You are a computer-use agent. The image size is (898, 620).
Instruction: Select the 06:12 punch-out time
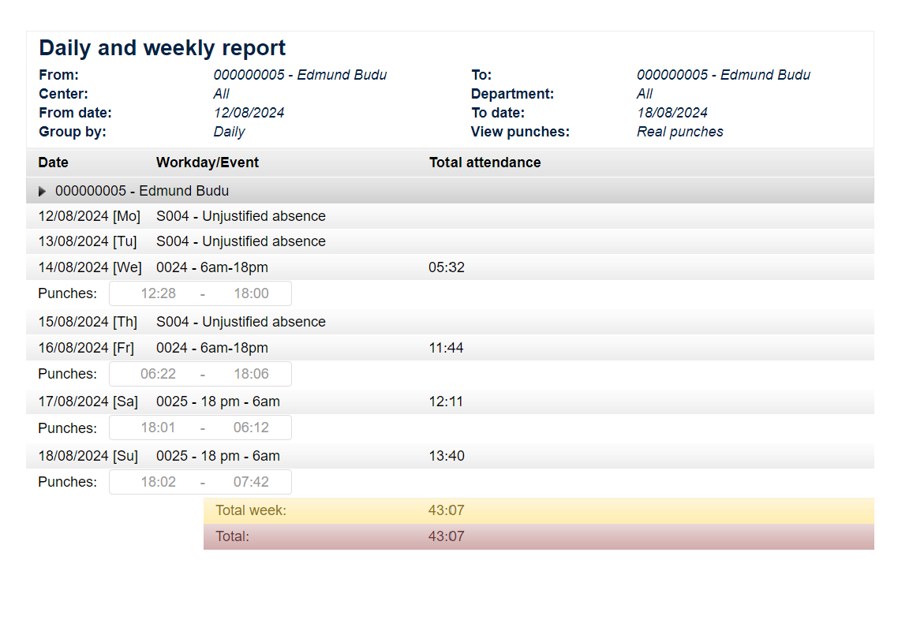251,428
